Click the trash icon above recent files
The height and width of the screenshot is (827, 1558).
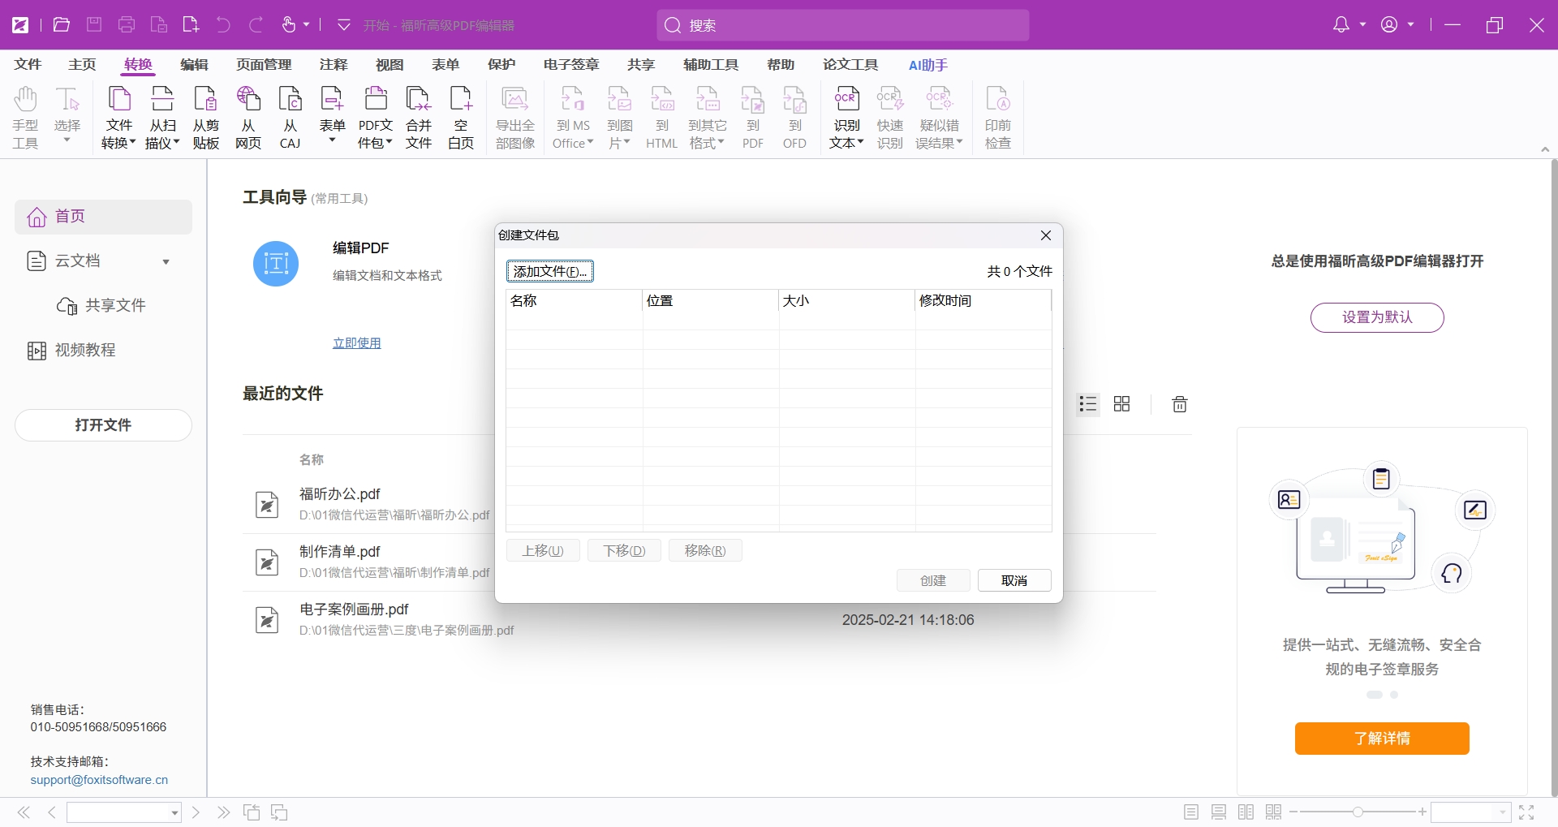pos(1180,404)
